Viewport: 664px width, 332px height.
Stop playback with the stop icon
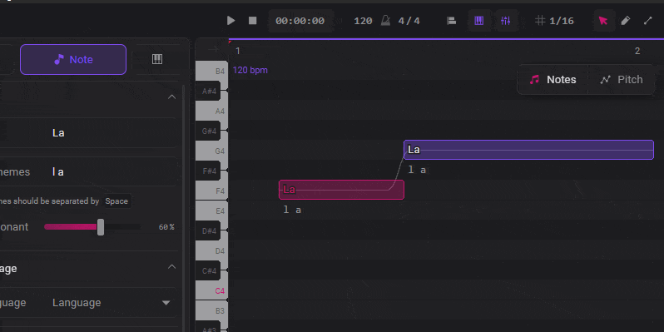point(252,21)
